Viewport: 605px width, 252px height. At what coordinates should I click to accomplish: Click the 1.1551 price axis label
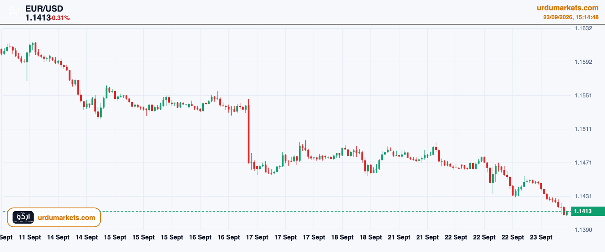point(583,95)
